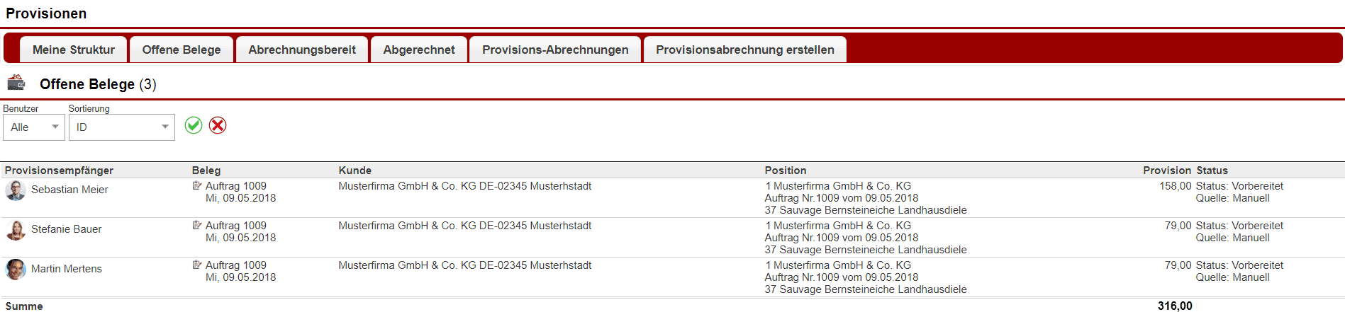
Task: Click the green checkmark apply filter icon
Action: (194, 125)
